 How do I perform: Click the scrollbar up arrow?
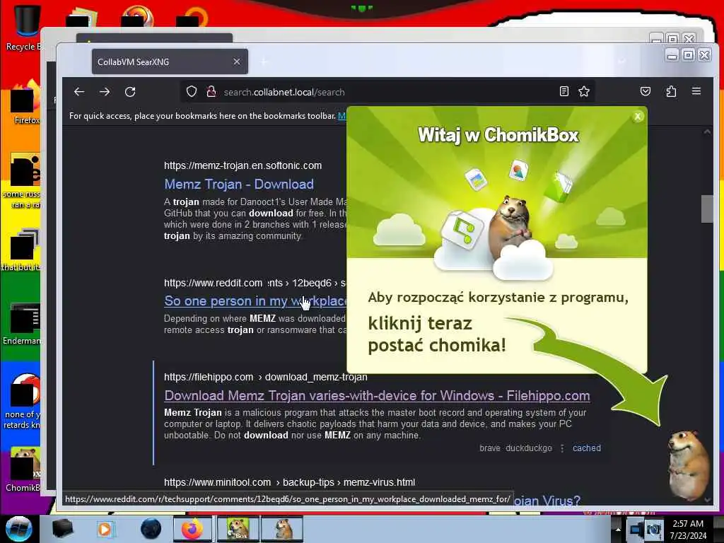pos(707,132)
